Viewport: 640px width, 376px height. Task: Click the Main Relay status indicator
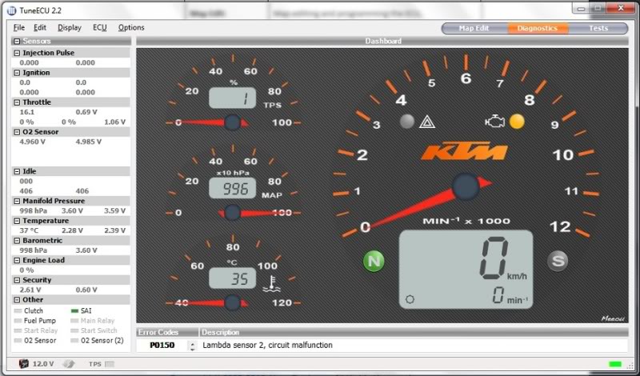pos(74,321)
